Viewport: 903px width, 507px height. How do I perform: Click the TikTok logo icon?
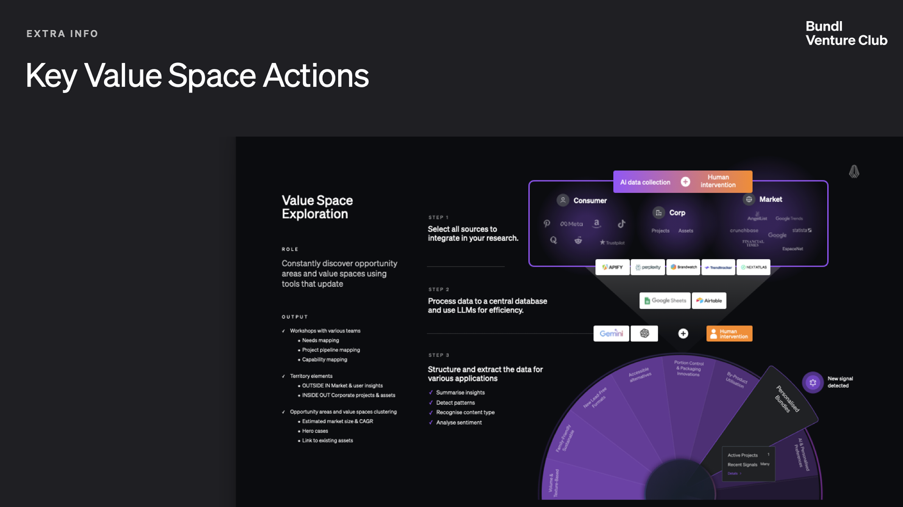pos(621,224)
